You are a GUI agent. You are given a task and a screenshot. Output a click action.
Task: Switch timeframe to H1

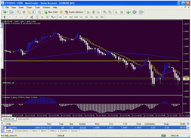coord(81,17)
